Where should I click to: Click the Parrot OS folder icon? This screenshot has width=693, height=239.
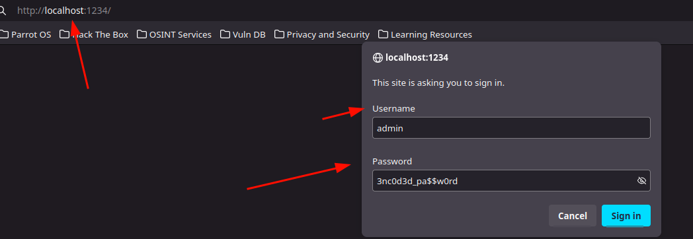(x=4, y=34)
